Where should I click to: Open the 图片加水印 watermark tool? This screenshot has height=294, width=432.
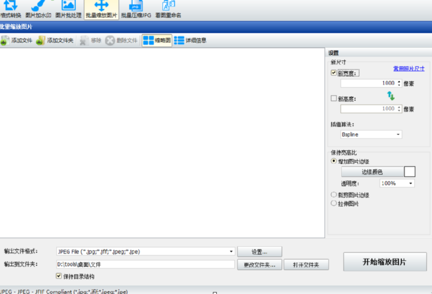38,9
